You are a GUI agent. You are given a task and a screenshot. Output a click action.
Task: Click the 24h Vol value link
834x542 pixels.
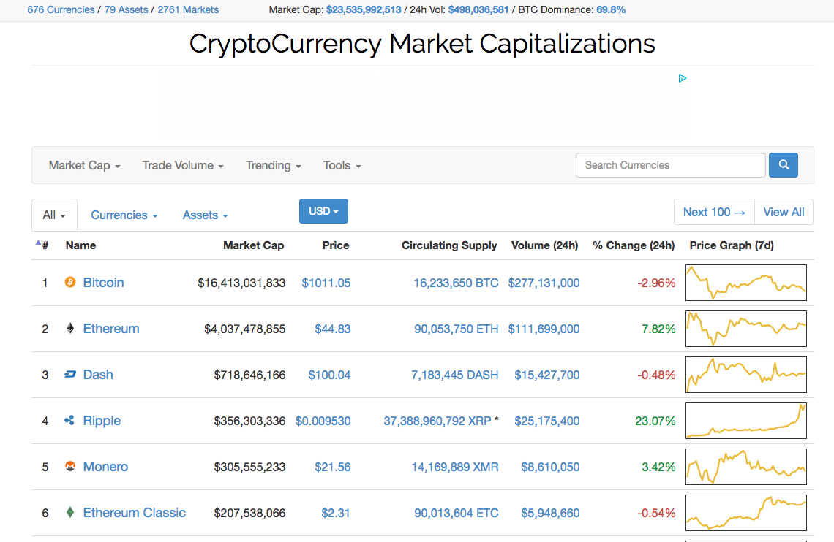(x=478, y=9)
